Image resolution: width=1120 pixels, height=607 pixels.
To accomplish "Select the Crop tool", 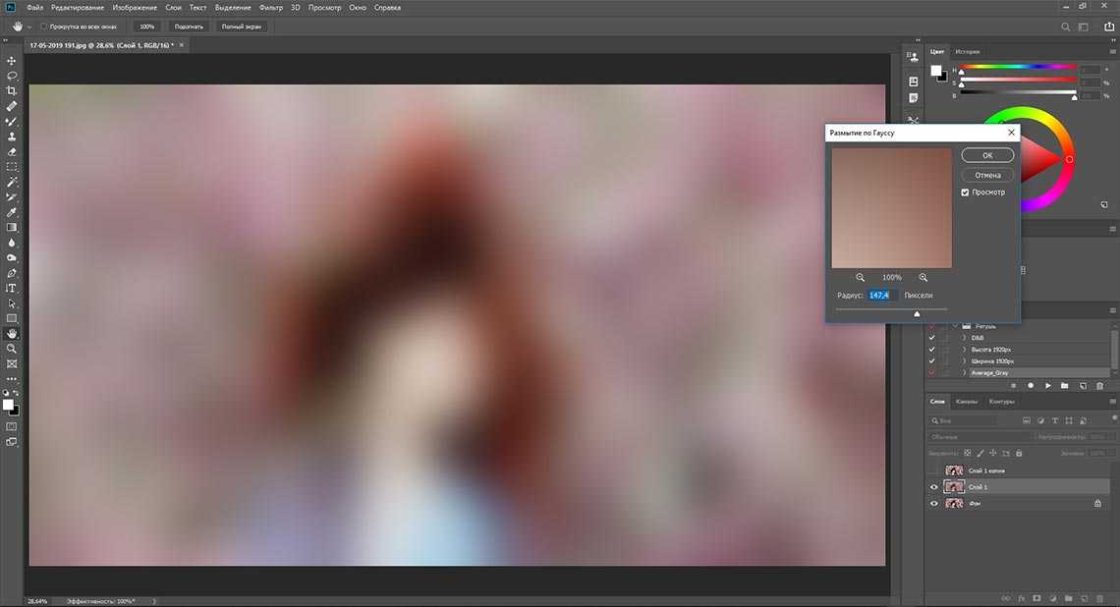I will coord(12,90).
